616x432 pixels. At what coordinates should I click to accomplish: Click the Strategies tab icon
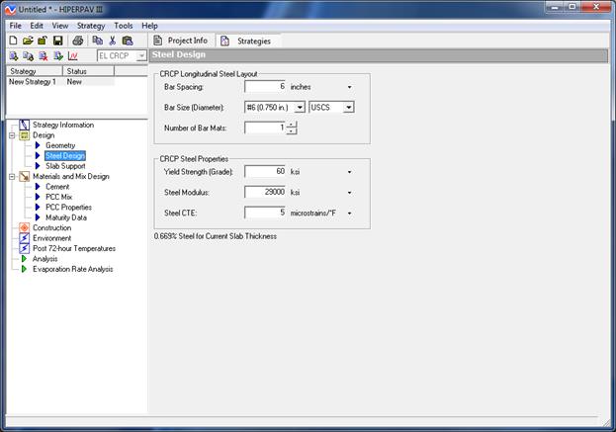click(x=224, y=41)
